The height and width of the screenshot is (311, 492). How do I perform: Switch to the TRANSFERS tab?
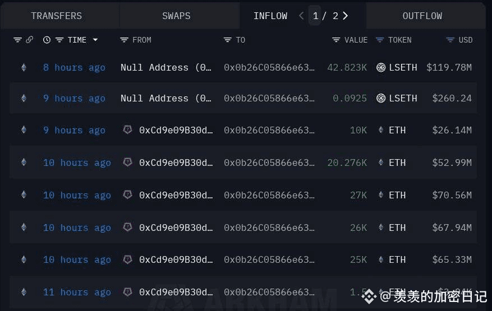(x=57, y=16)
